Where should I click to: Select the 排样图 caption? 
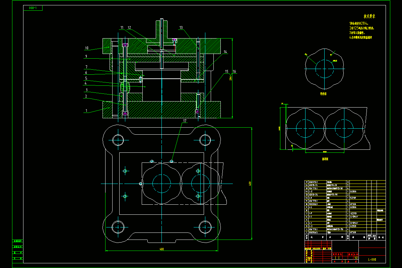[325, 159]
